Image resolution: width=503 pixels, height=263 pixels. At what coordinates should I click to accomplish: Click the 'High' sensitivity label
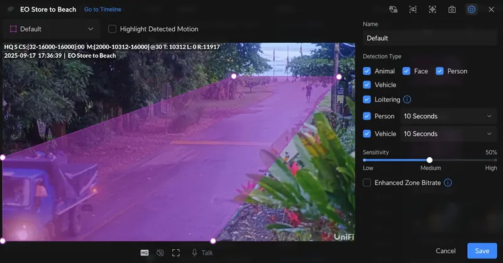(x=491, y=168)
